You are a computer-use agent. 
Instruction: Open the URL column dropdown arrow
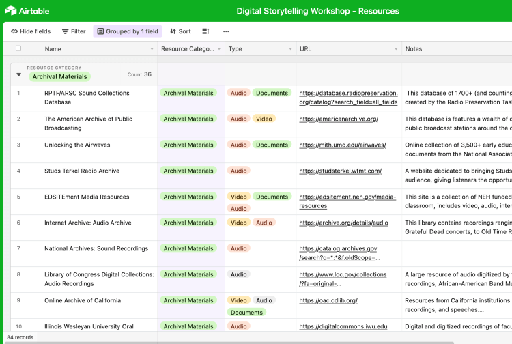395,49
